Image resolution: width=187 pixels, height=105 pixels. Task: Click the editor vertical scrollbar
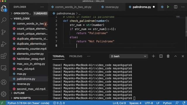[x=186, y=26]
